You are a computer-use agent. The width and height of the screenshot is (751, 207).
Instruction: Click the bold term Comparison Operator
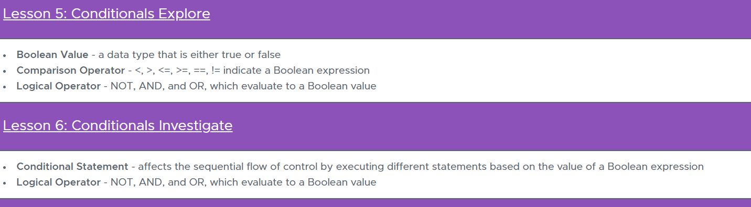pyautogui.click(x=71, y=70)
